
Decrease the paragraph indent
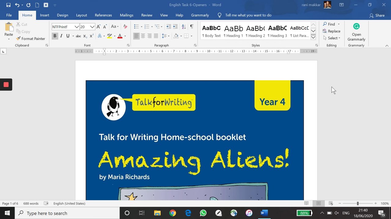click(x=169, y=27)
